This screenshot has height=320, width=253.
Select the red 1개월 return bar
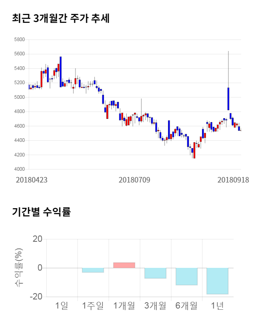pyautogui.click(x=124, y=265)
